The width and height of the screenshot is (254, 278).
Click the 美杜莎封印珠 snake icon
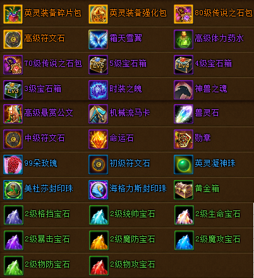[13, 190]
